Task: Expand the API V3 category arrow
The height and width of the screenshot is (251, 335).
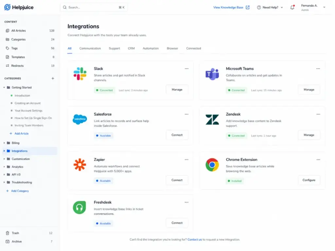Action: [x=4, y=175]
